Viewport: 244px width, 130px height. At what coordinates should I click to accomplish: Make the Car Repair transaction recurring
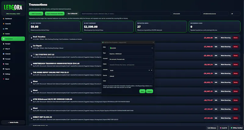point(226,47)
